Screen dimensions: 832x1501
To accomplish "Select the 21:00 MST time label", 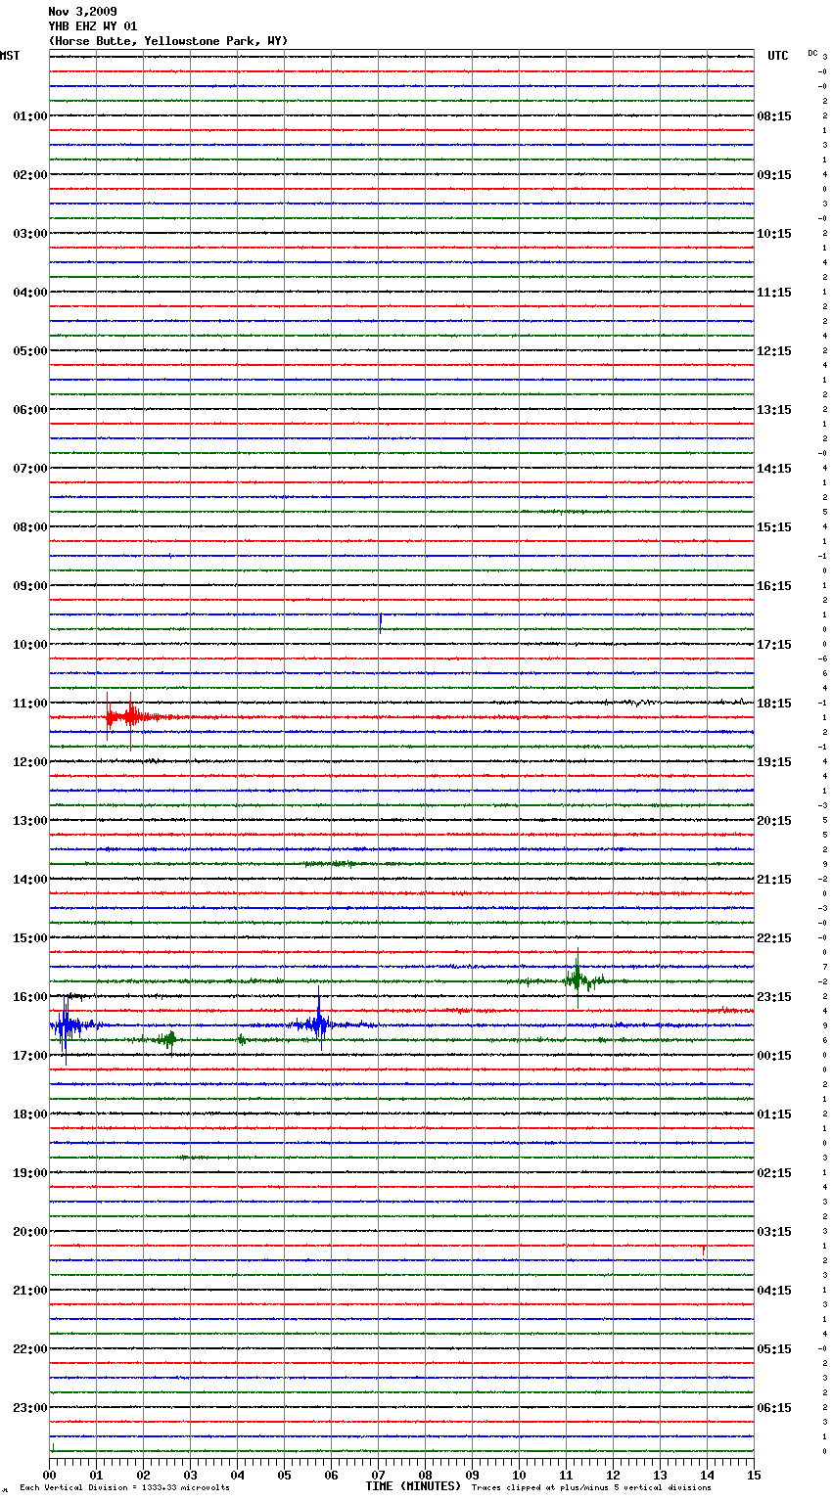I will 29,1291.
